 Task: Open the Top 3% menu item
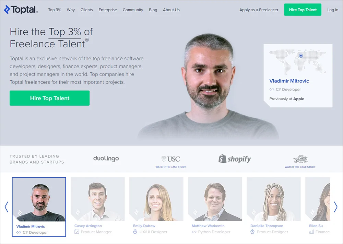(x=55, y=10)
